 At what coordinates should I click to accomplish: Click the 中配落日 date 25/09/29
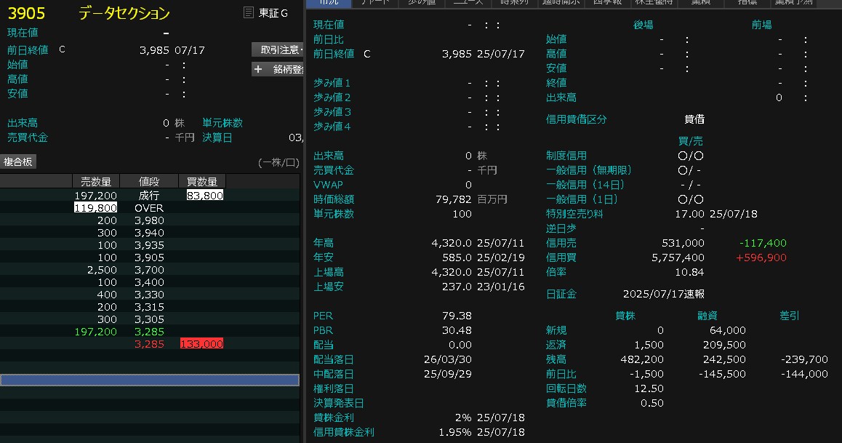tap(447, 374)
